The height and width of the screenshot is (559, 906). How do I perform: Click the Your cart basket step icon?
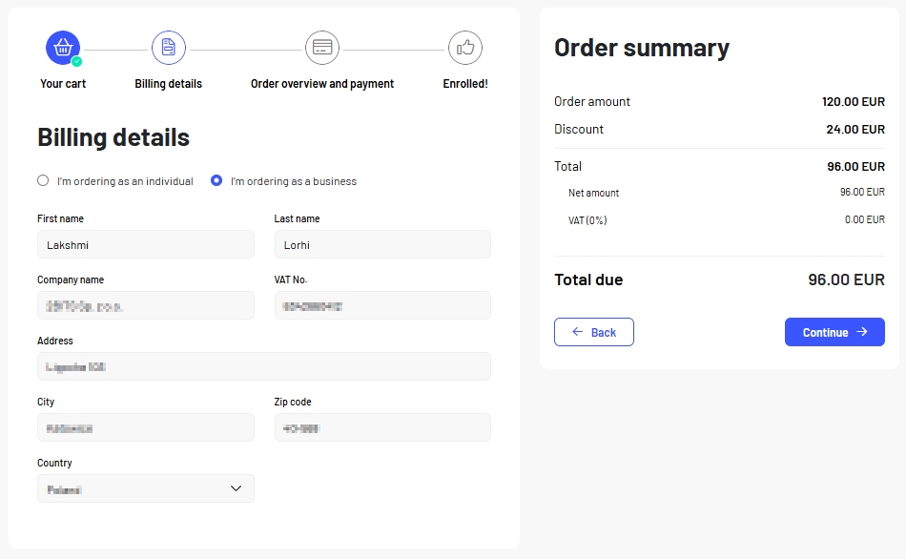tap(63, 48)
